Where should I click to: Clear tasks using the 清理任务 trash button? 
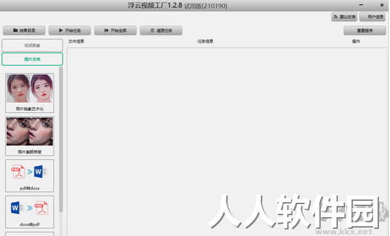[161, 31]
